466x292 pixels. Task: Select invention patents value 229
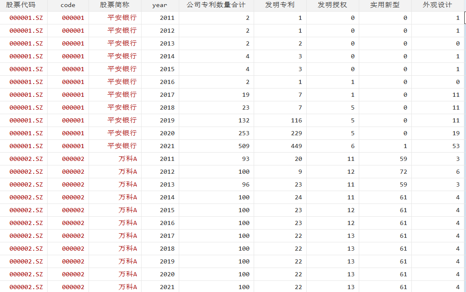pos(297,133)
